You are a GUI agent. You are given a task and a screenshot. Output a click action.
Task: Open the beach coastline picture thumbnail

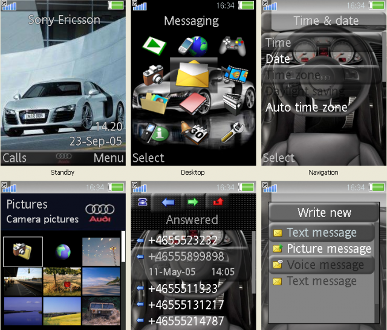(x=101, y=282)
